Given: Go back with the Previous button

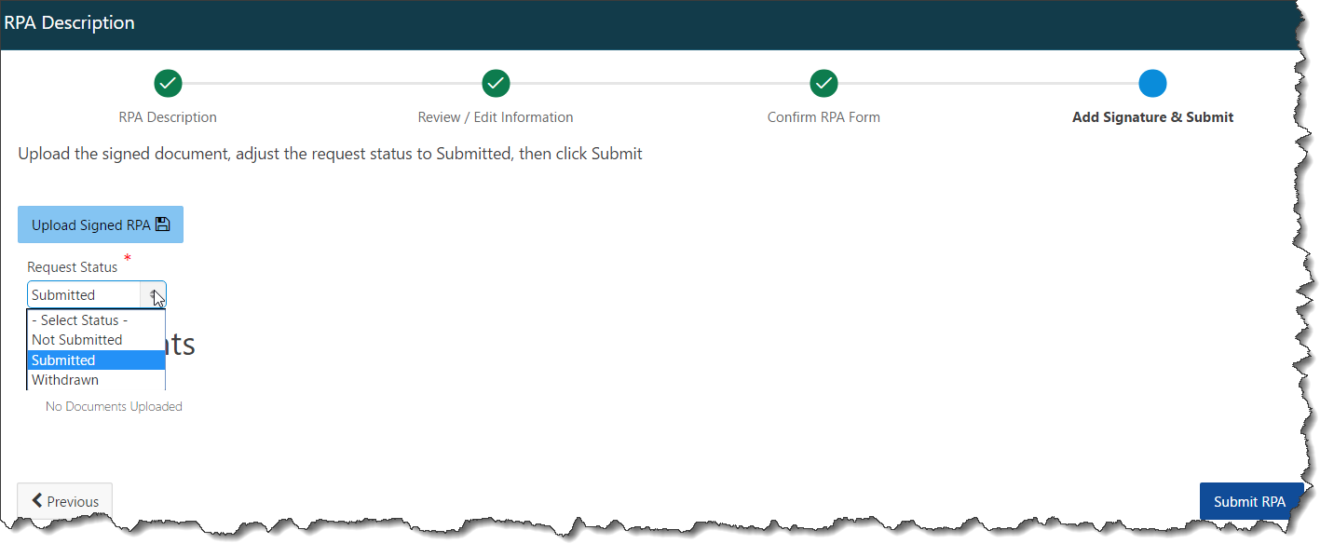Looking at the screenshot, I should [65, 501].
